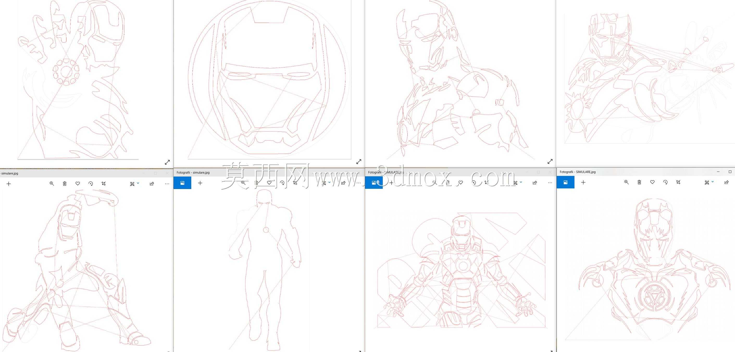Open the three-dot menu in the walking silhouette window

(x=359, y=183)
